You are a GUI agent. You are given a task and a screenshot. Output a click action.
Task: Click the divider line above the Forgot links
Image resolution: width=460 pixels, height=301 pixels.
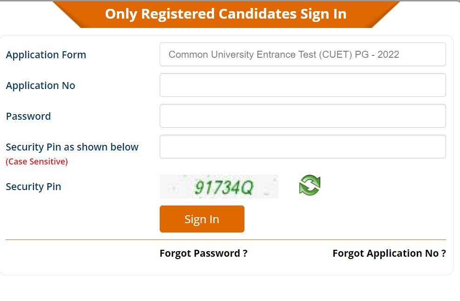[226, 240]
